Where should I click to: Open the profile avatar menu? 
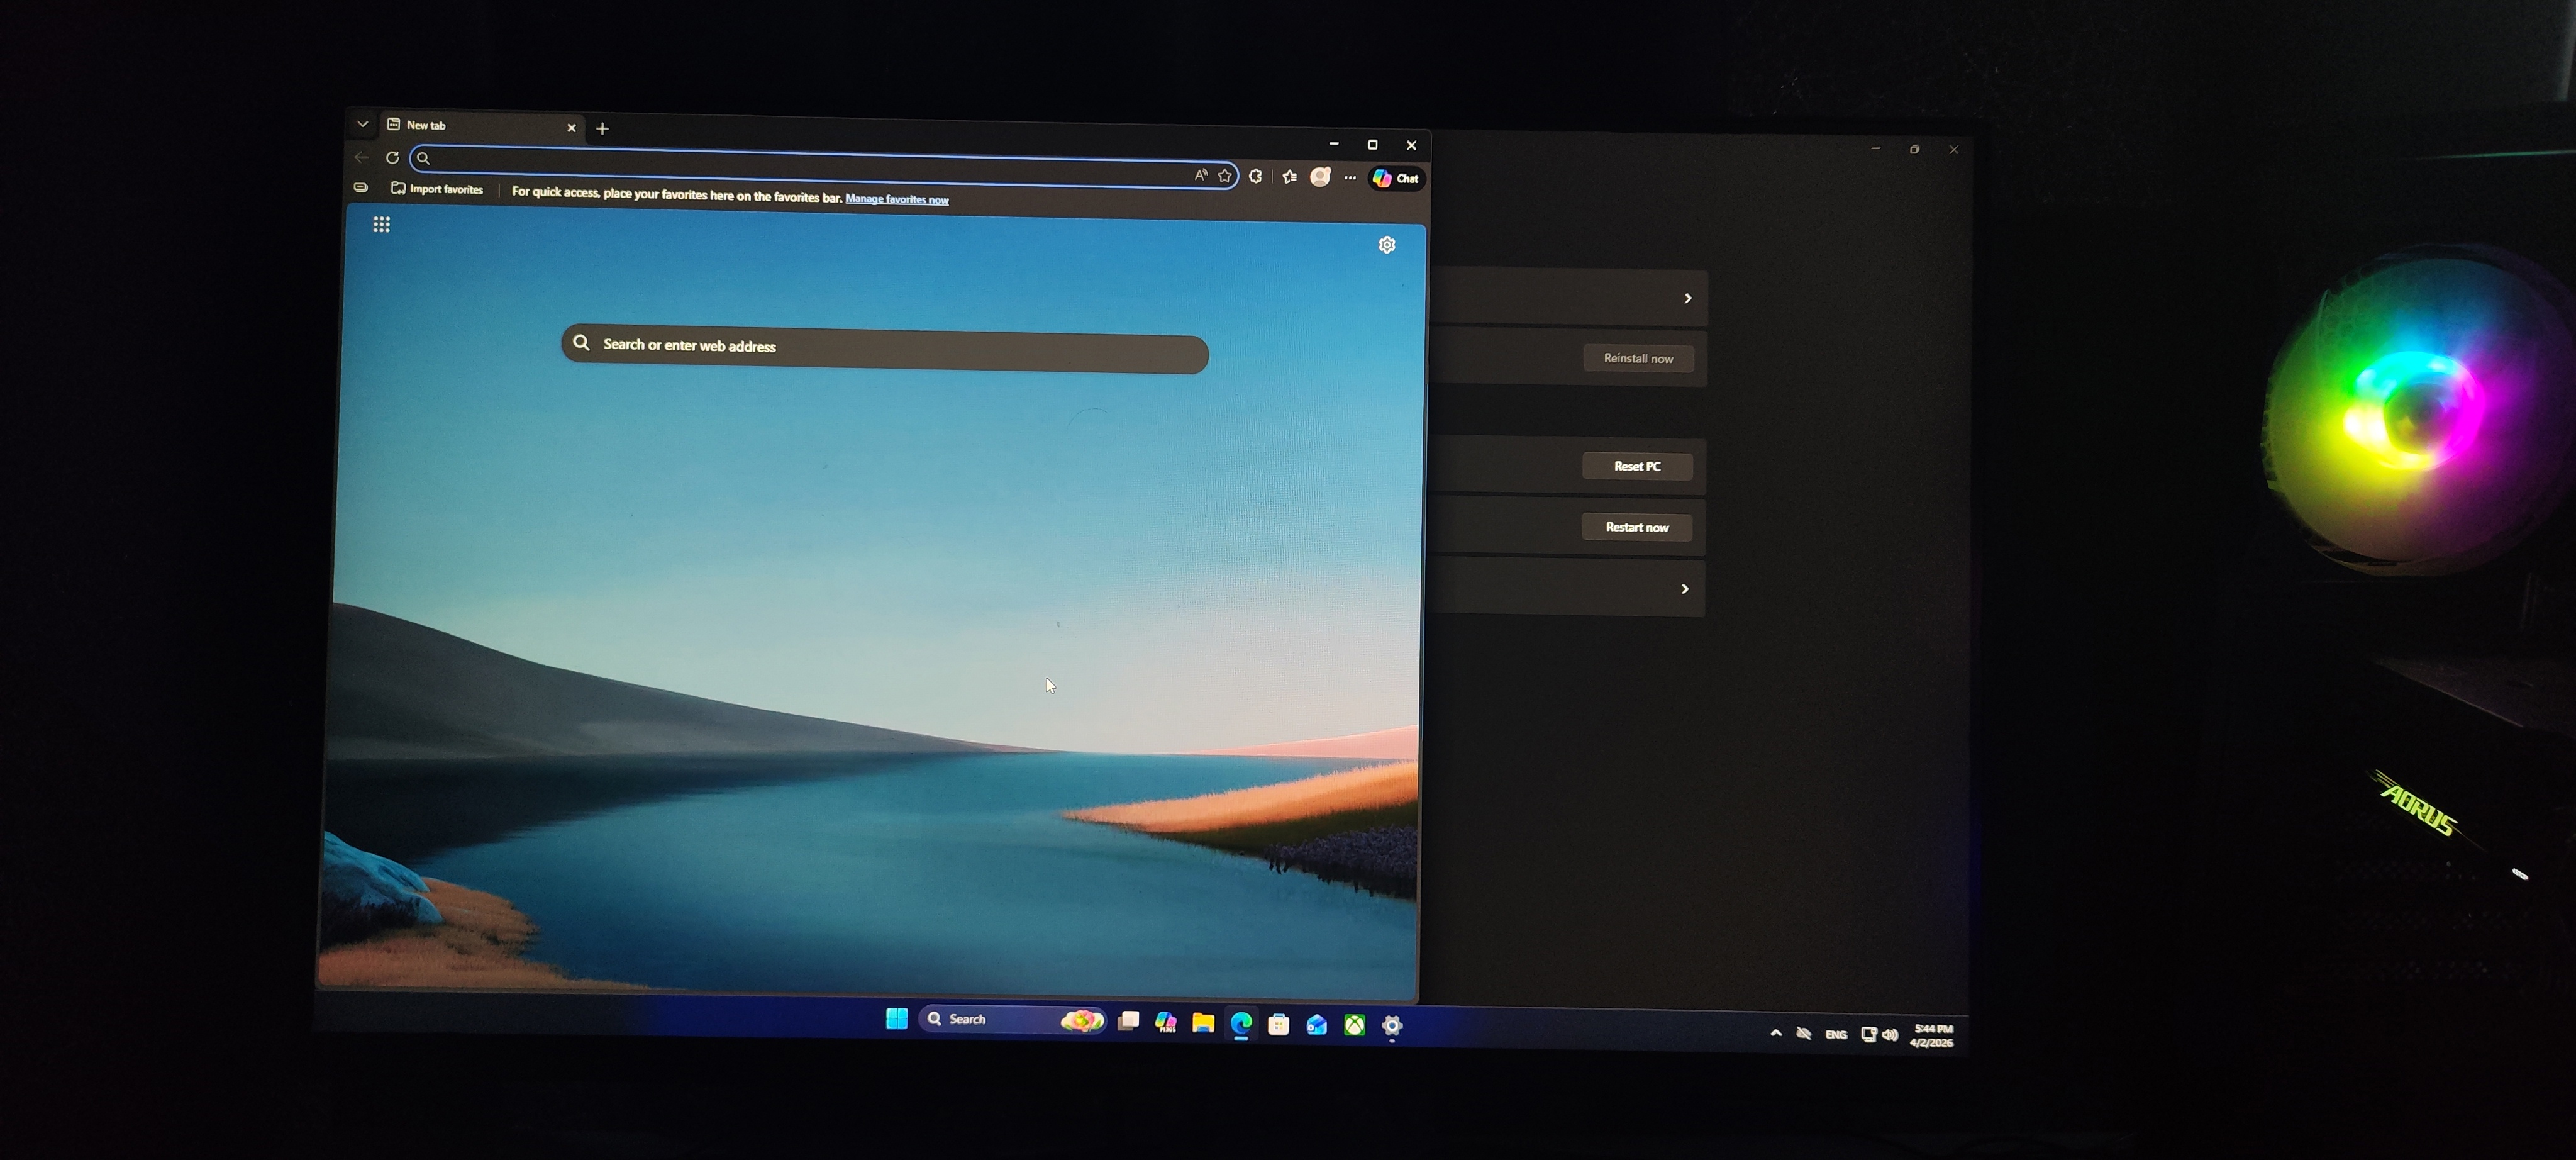pos(1320,177)
